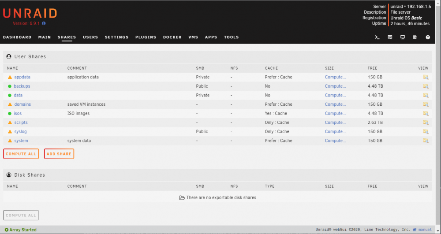Click Compute All under User Shares
441x234 pixels.
click(x=21, y=154)
